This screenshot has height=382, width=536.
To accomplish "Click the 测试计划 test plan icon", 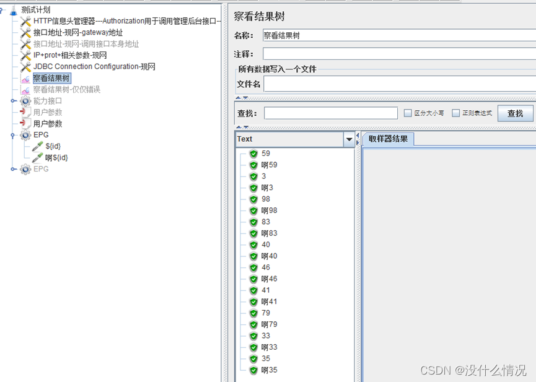I will [14, 9].
